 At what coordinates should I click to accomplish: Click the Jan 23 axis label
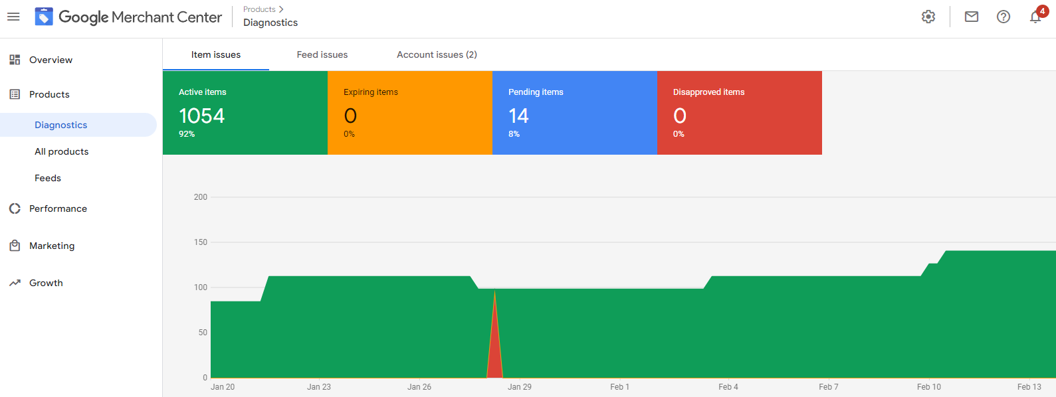tap(319, 387)
